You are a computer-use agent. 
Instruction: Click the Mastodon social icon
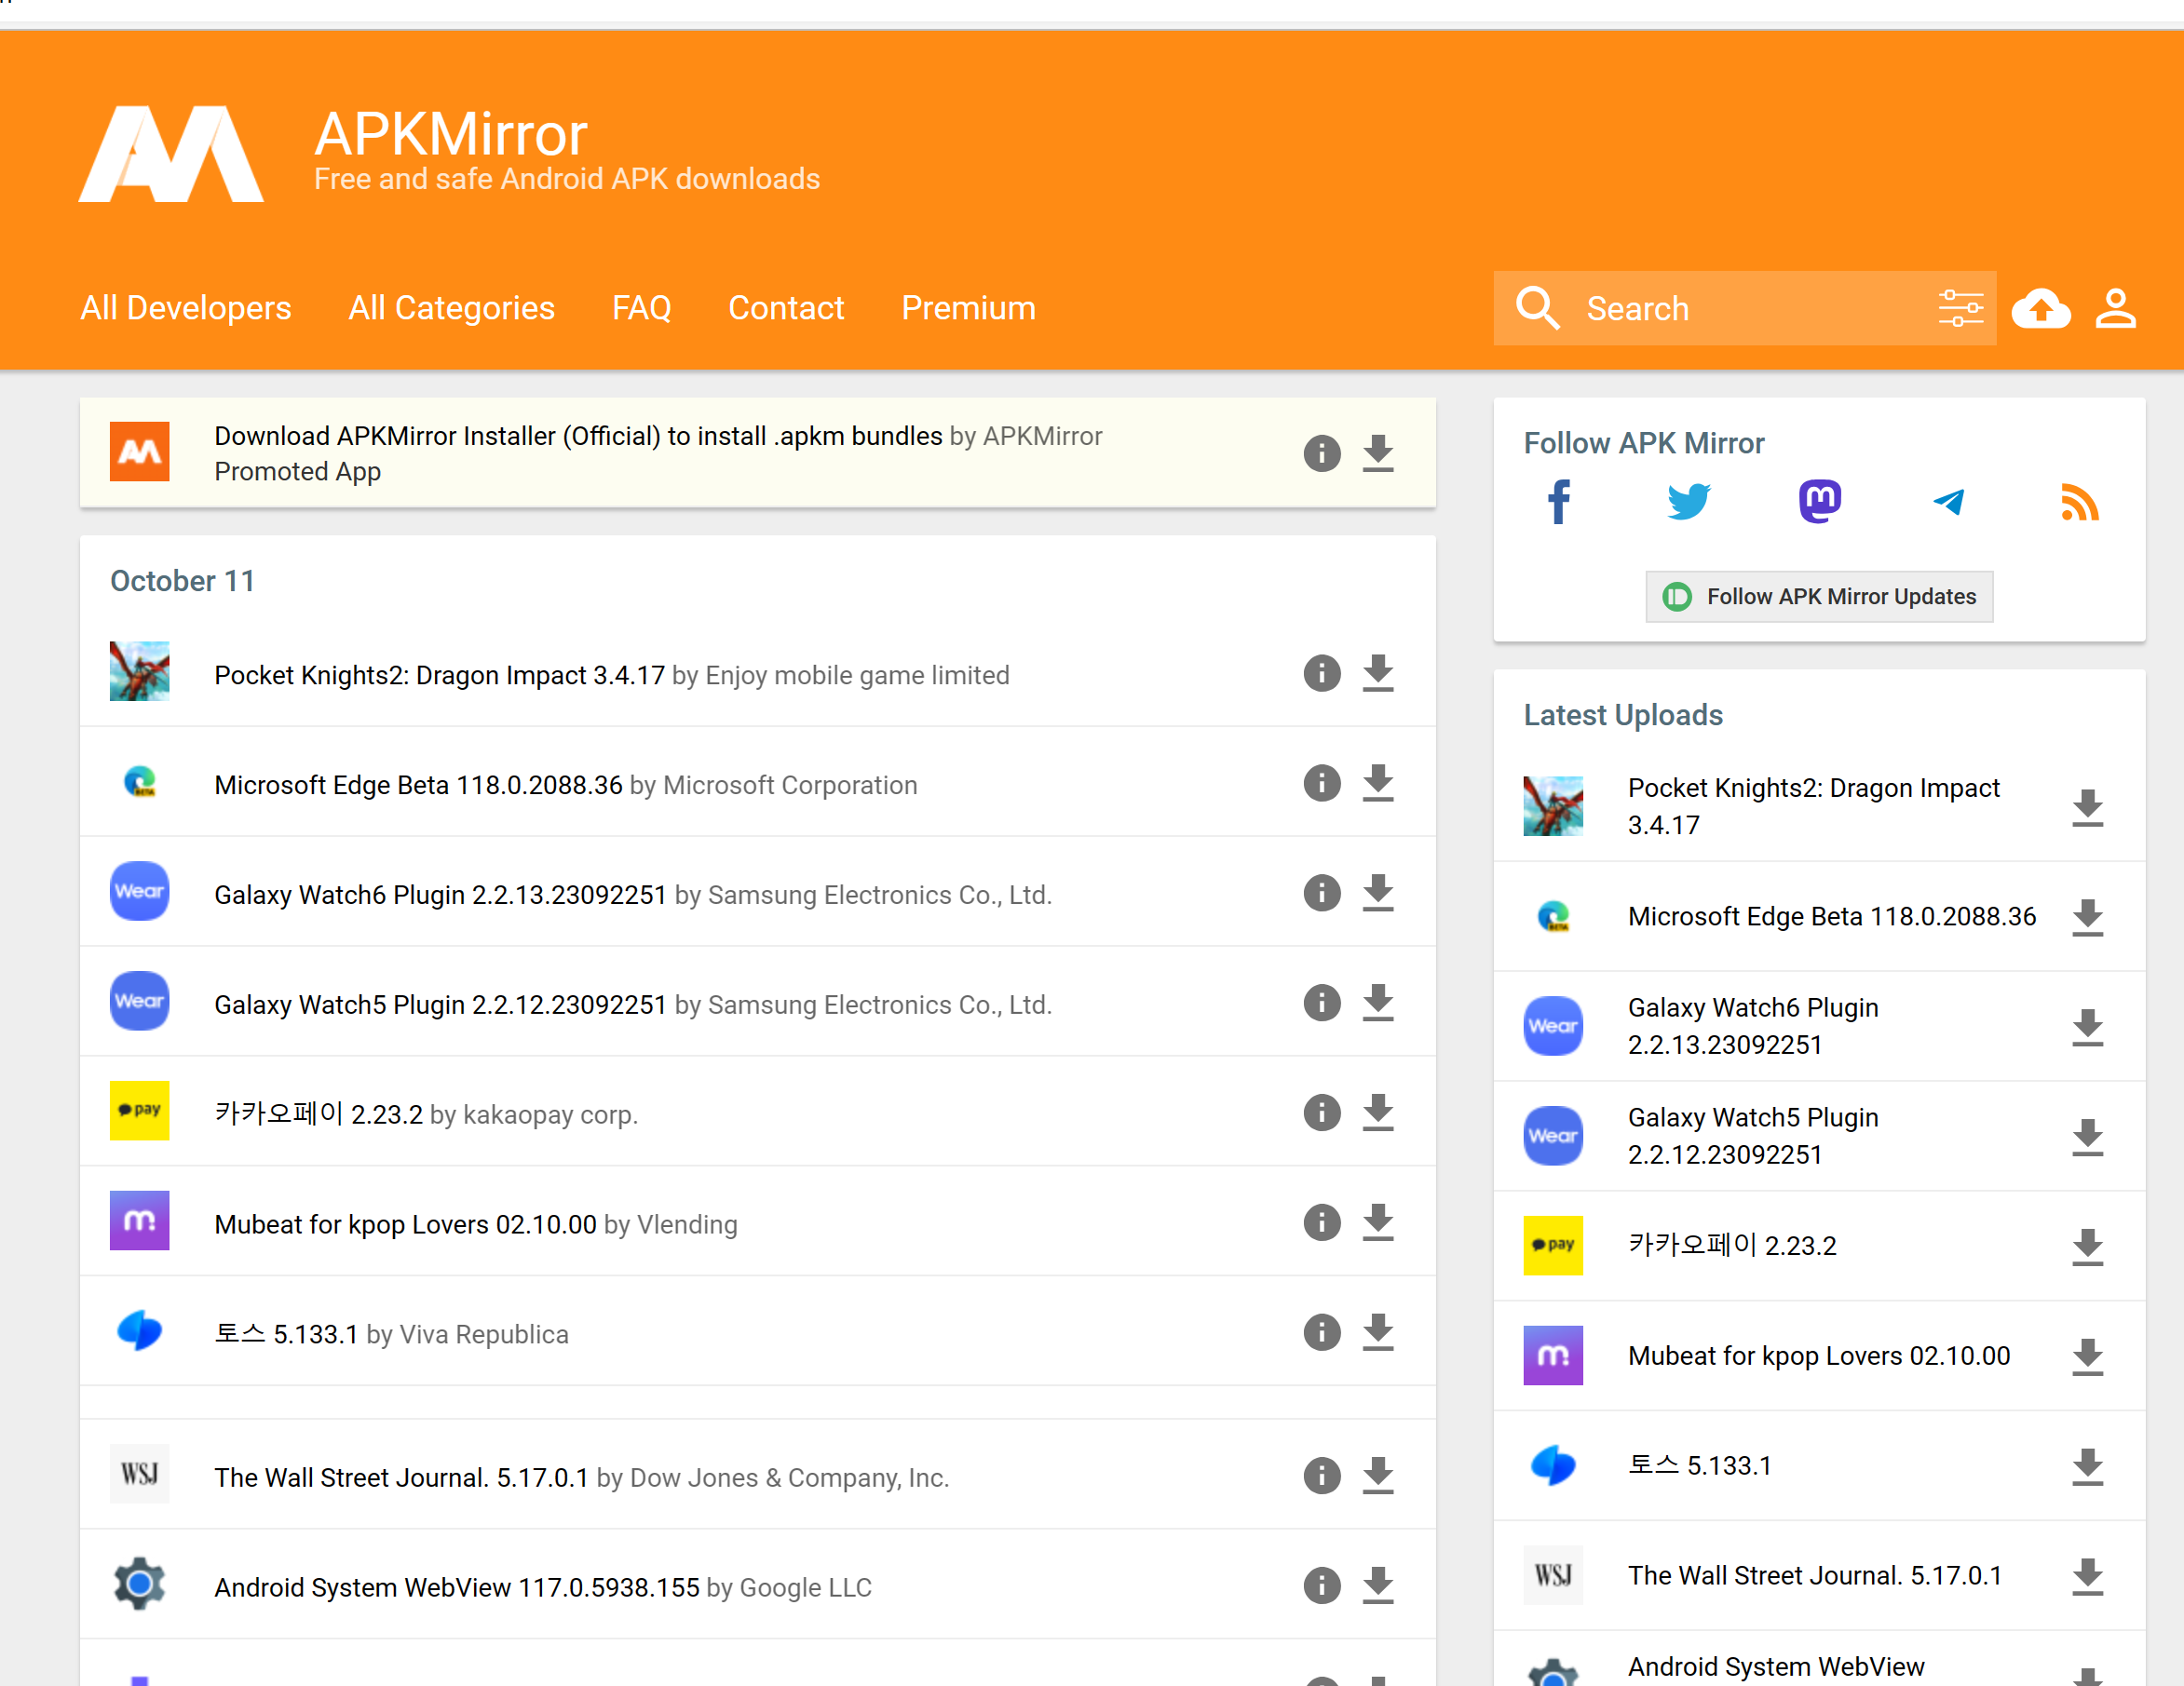tap(1819, 502)
